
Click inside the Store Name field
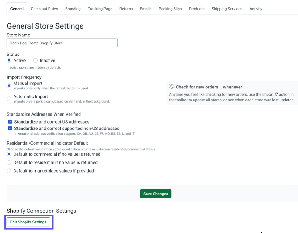pyautogui.click(x=62, y=43)
